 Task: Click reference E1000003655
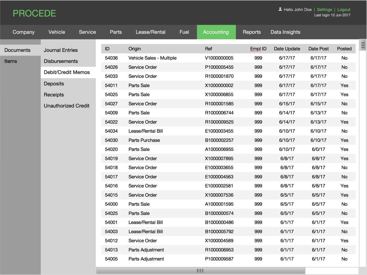click(x=219, y=168)
